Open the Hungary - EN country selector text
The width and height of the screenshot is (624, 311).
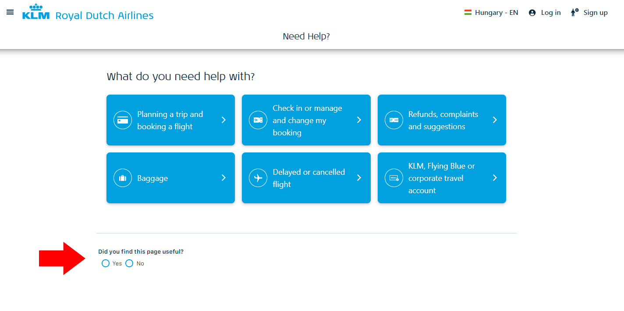pyautogui.click(x=496, y=13)
